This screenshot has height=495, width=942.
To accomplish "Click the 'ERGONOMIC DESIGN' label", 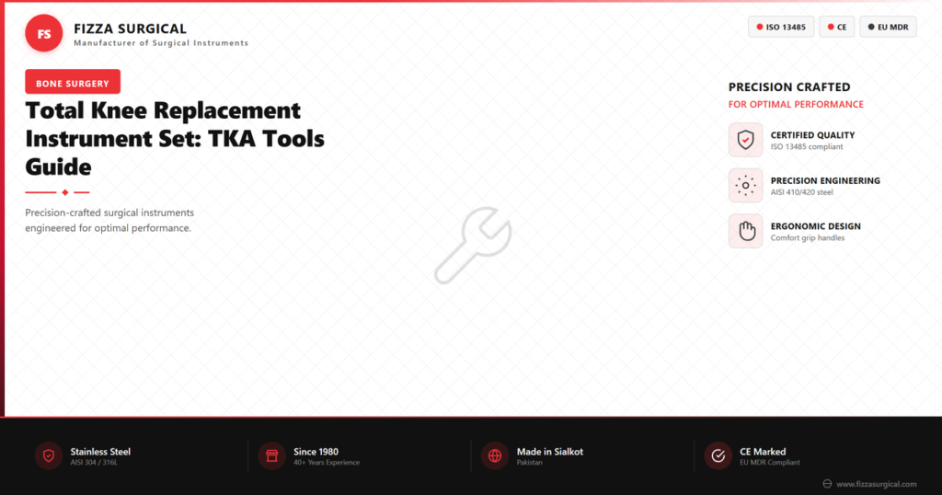I will click(x=816, y=226).
